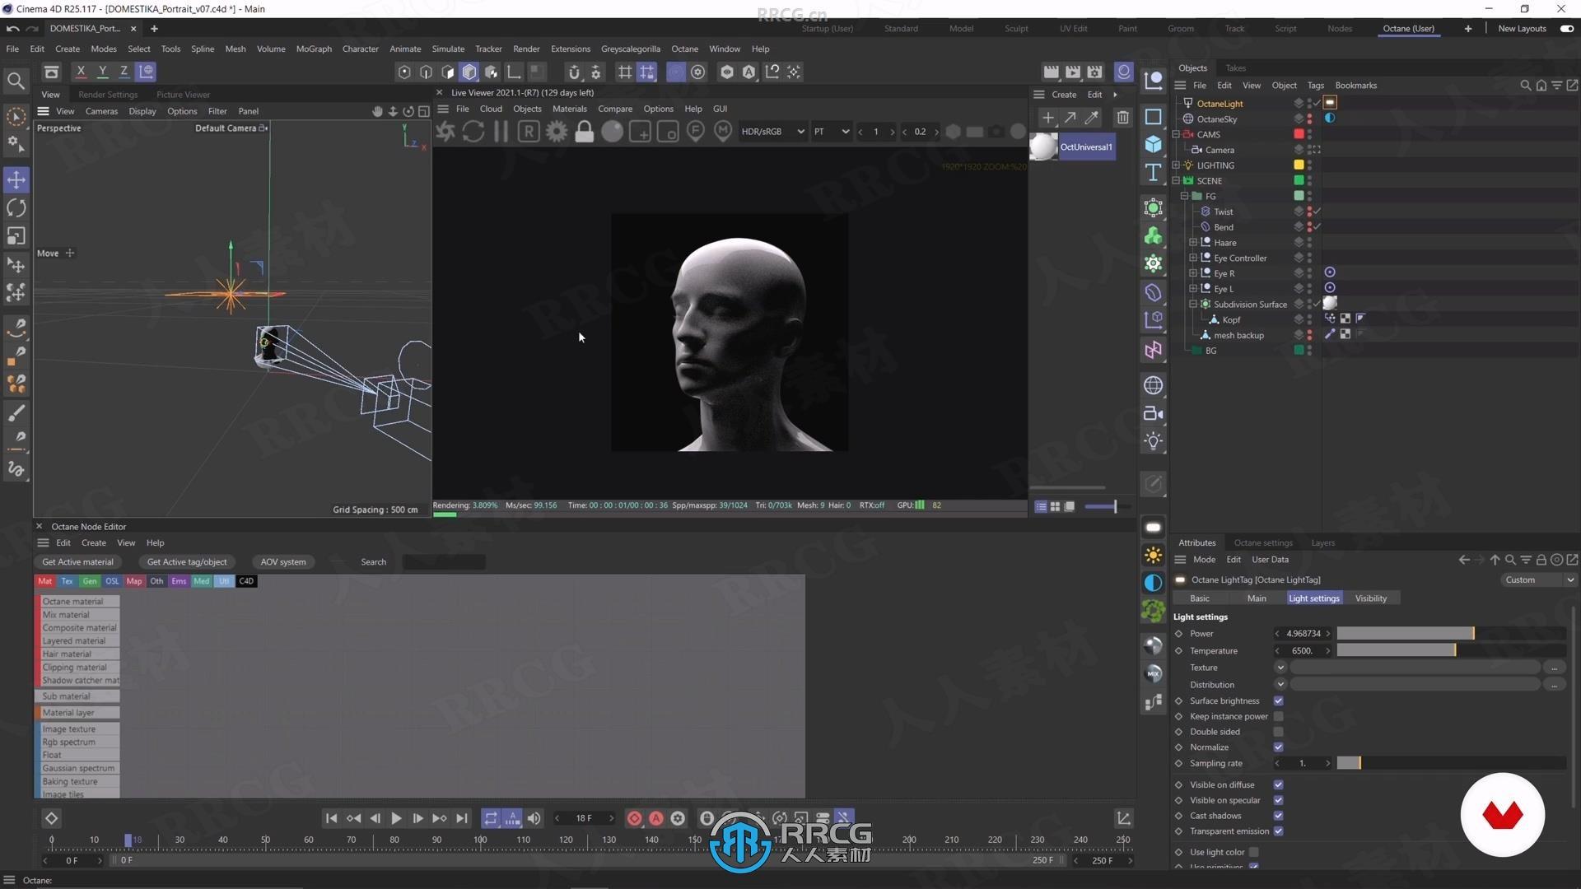Adjust the Temperature slider
Screen dimensions: 1581x889
coord(1451,650)
